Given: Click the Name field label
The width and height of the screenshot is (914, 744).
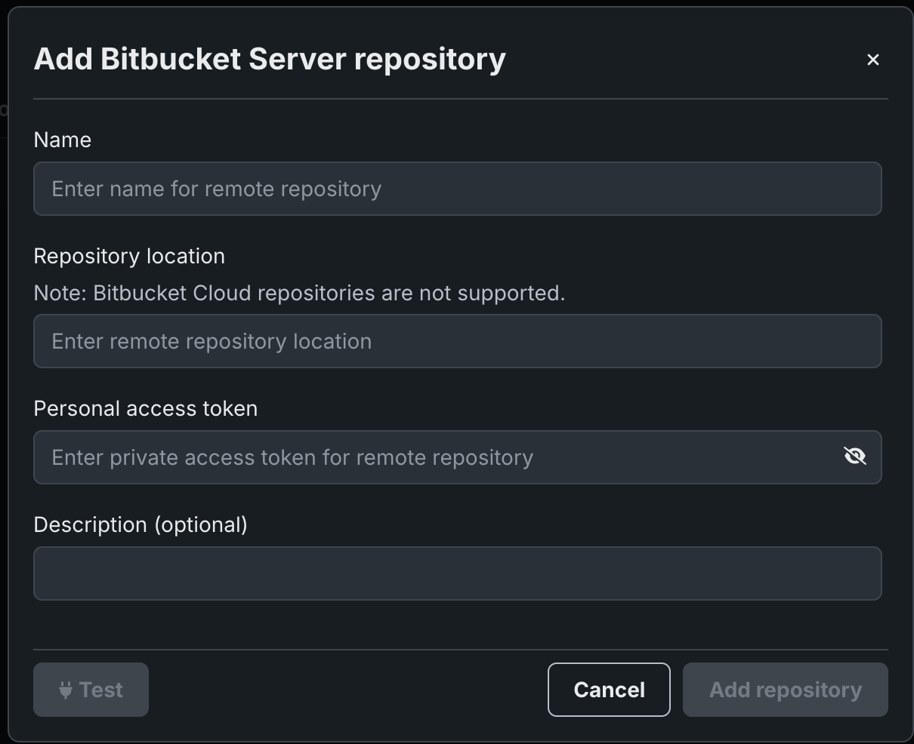Looking at the screenshot, I should point(63,140).
